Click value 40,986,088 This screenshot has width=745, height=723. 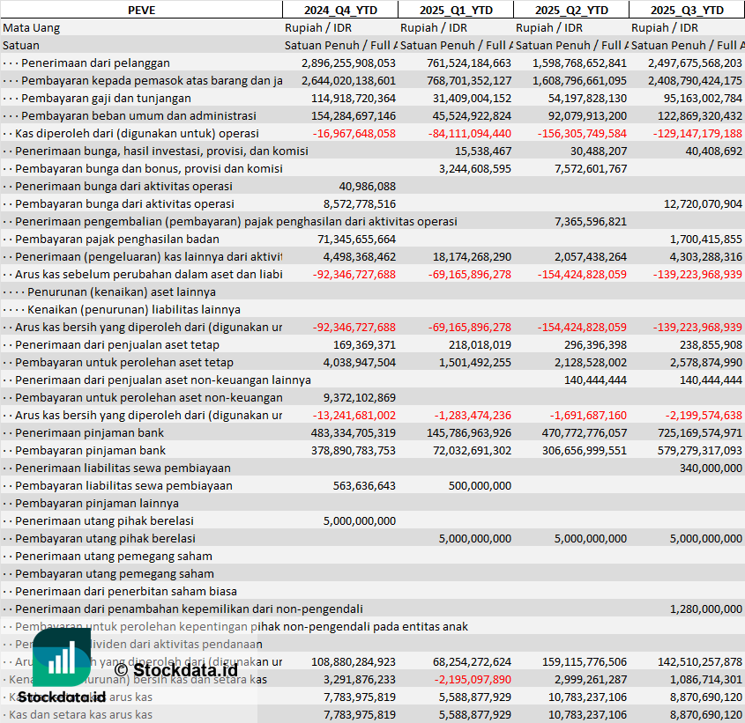(x=368, y=186)
